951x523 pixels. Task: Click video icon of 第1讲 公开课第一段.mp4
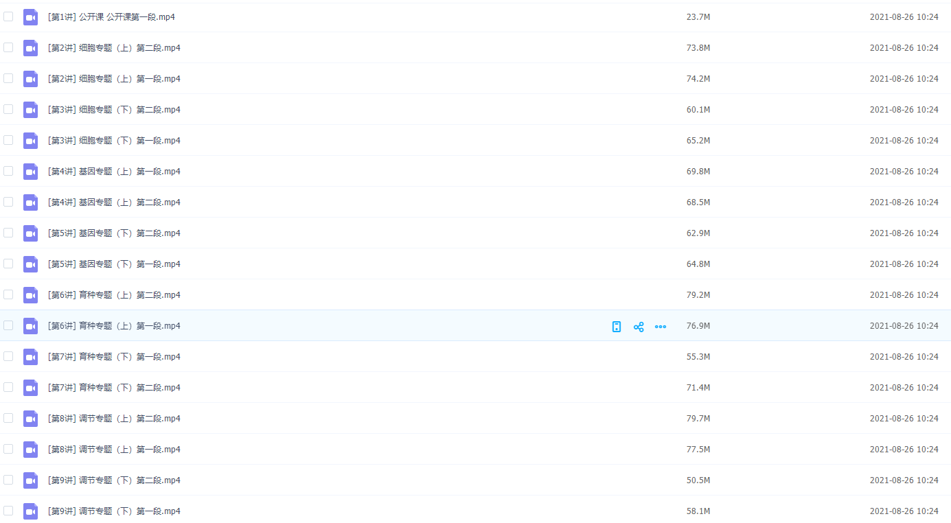click(30, 17)
